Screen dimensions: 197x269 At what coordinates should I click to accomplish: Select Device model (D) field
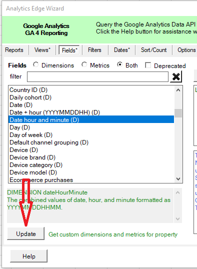click(x=91, y=172)
